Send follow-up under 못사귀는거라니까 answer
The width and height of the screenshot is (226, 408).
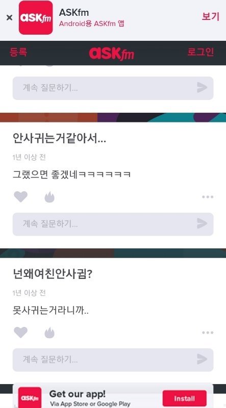tap(202, 359)
